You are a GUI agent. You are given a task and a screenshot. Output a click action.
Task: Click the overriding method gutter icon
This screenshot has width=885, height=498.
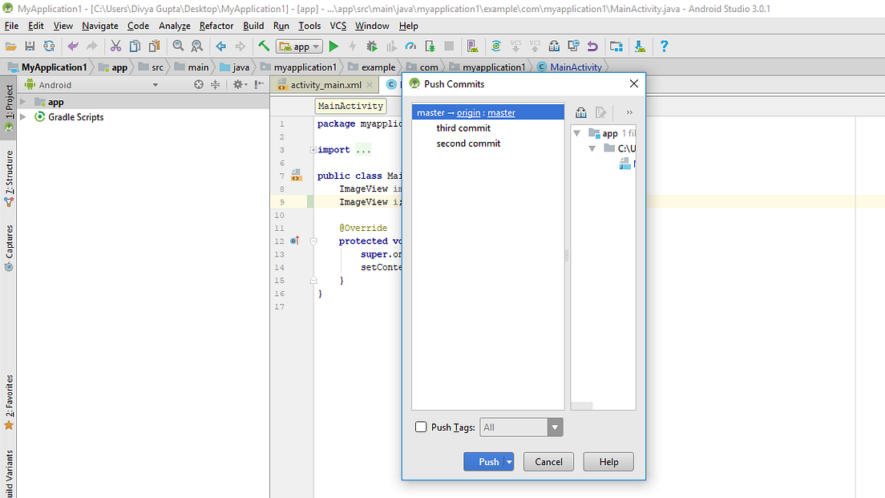point(294,241)
